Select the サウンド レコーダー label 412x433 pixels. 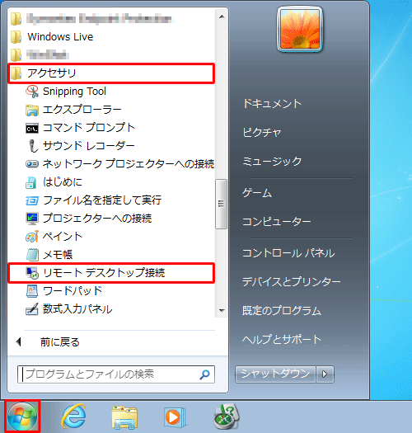(x=89, y=146)
